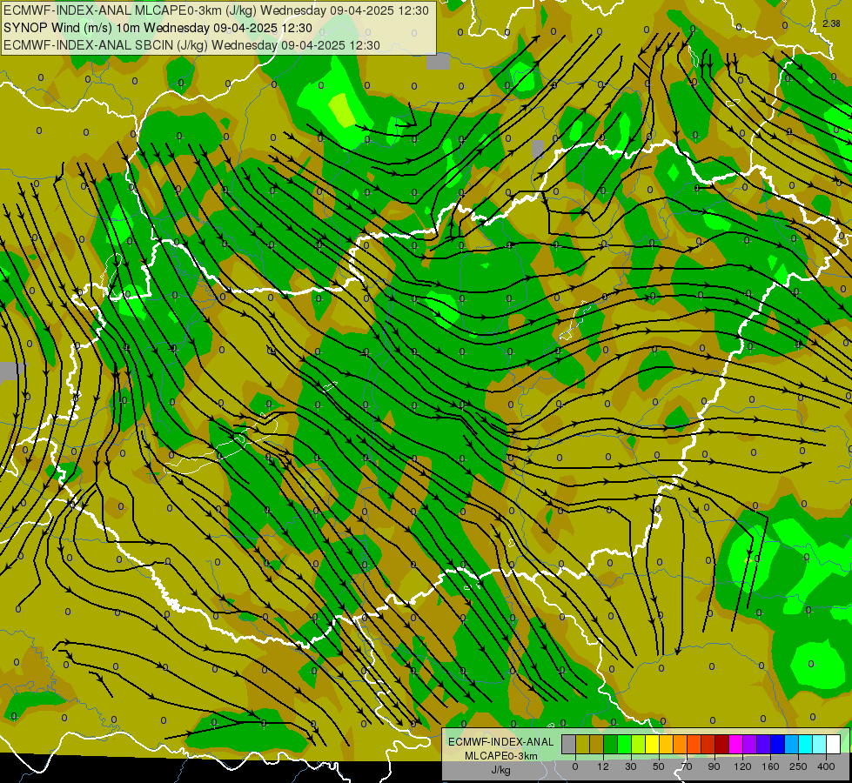Click the legend value label 0
This screenshot has width=852, height=783.
(x=575, y=767)
